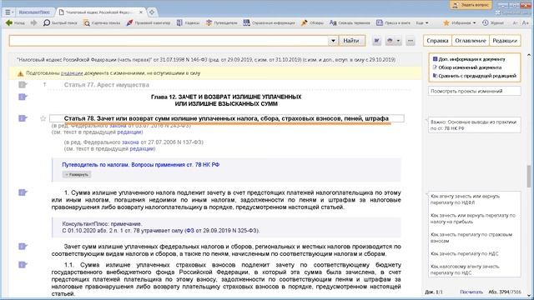Open Обзоры from the toolbar
The height and width of the screenshot is (300, 534).
[312, 22]
